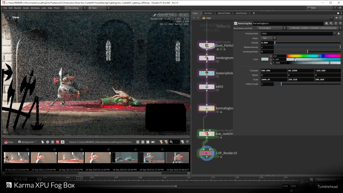Image resolution: width=343 pixels, height=193 pixels.
Task: Open the karmafogbox asset name dropdown
Action: pos(271,28)
